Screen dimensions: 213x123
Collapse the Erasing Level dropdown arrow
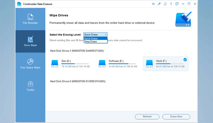(105, 35)
